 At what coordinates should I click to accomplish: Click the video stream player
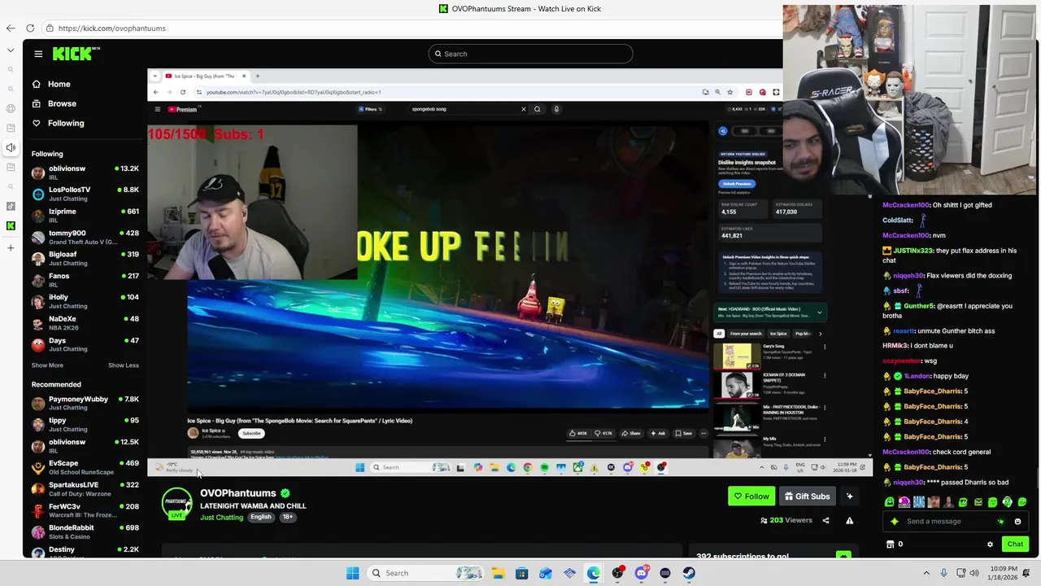[509, 273]
